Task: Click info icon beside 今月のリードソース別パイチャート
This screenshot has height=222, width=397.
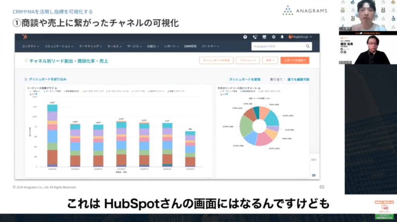Action: (x=259, y=88)
